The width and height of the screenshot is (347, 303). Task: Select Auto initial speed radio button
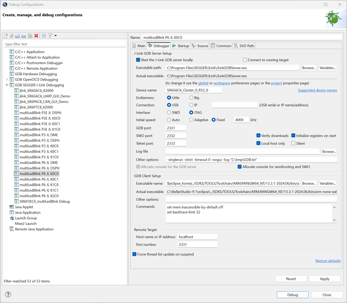click(x=169, y=120)
